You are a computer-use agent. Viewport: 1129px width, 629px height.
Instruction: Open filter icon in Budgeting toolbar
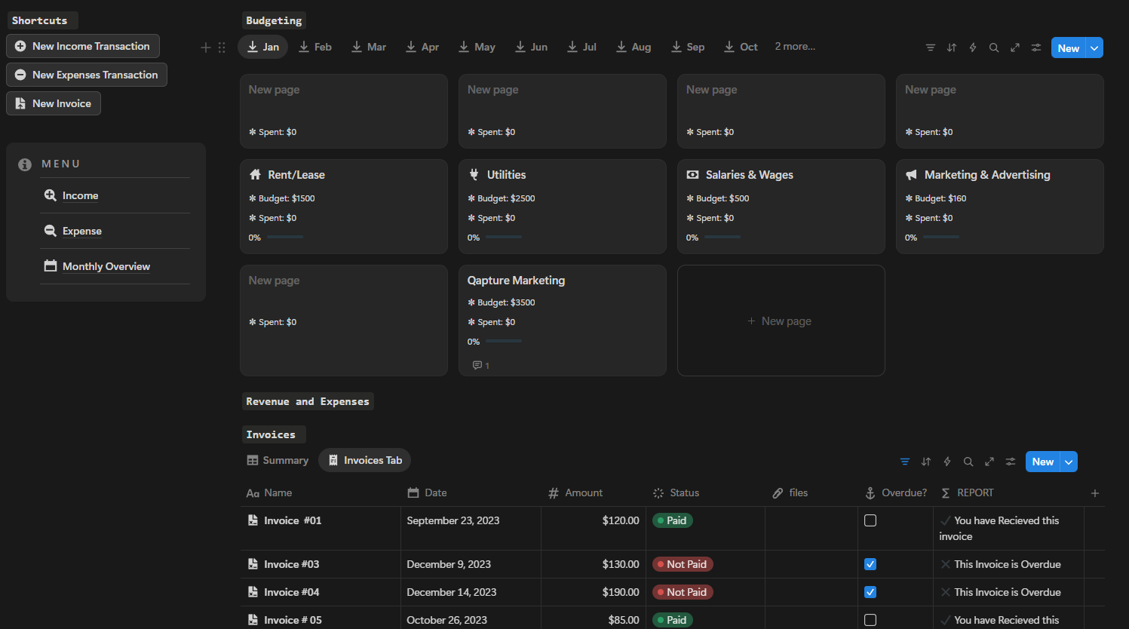tap(931, 48)
